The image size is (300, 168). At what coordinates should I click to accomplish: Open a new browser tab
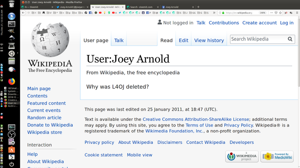[198, 7]
